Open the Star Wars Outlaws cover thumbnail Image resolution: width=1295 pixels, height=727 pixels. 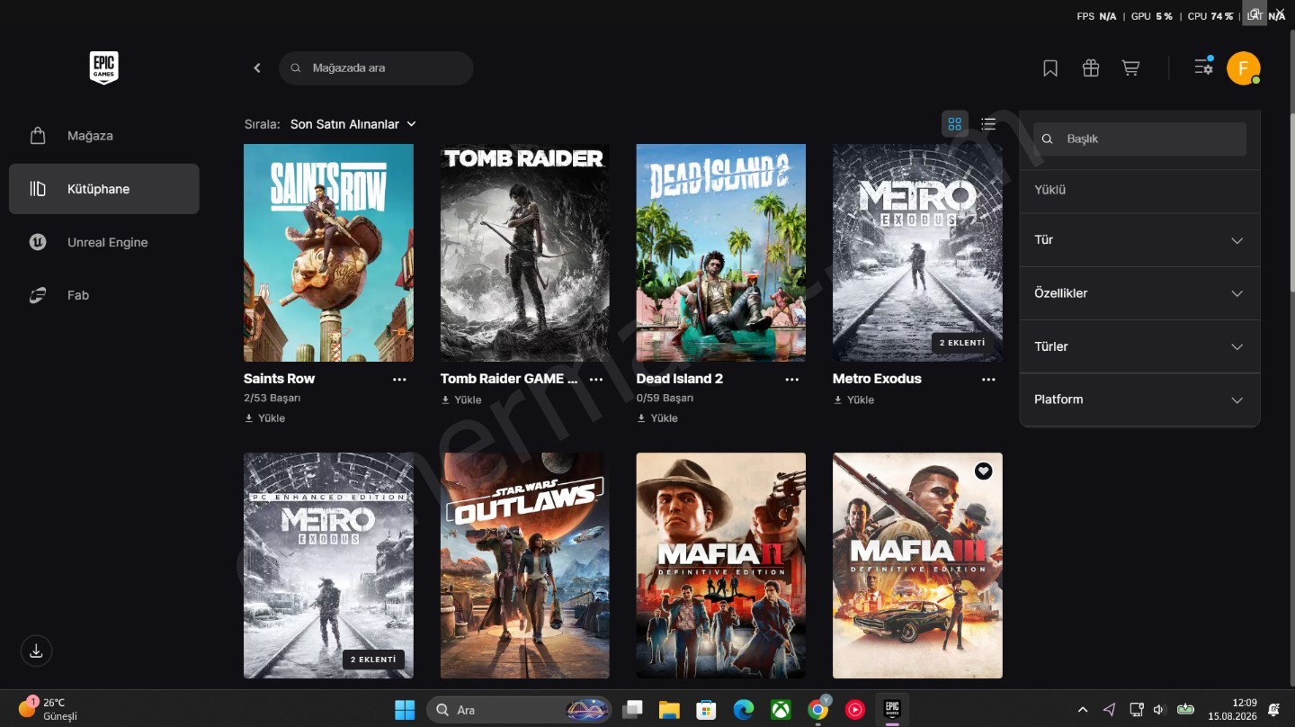point(525,565)
